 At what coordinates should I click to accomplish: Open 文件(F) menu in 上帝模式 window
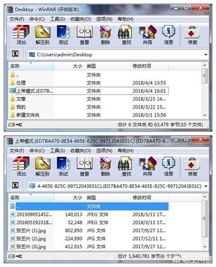pyautogui.click(x=17, y=151)
